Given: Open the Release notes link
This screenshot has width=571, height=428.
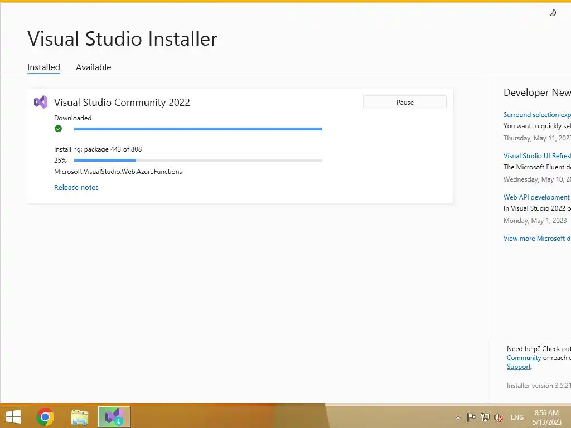Looking at the screenshot, I should click(x=76, y=187).
